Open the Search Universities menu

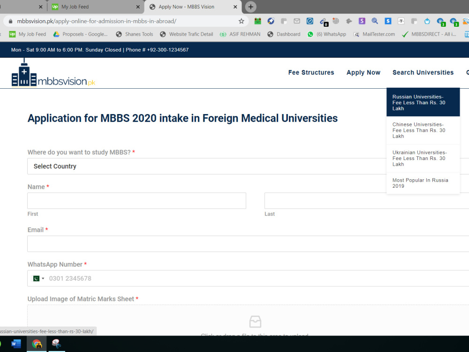coord(423,72)
